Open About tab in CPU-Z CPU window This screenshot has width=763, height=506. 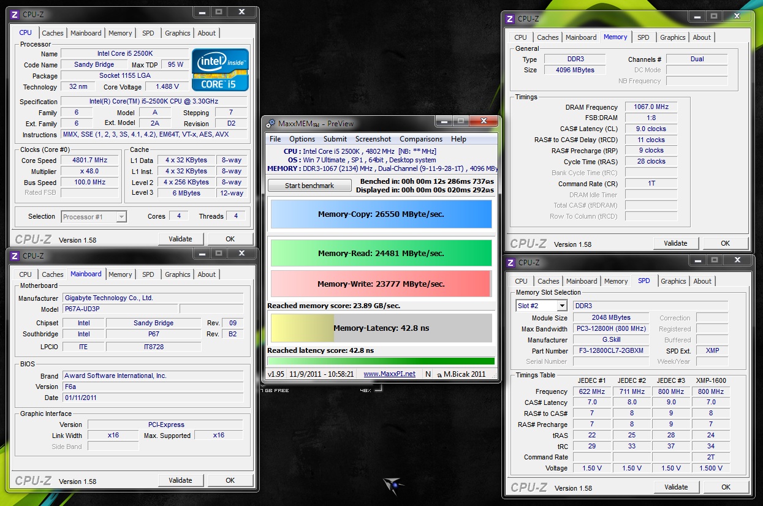point(207,33)
